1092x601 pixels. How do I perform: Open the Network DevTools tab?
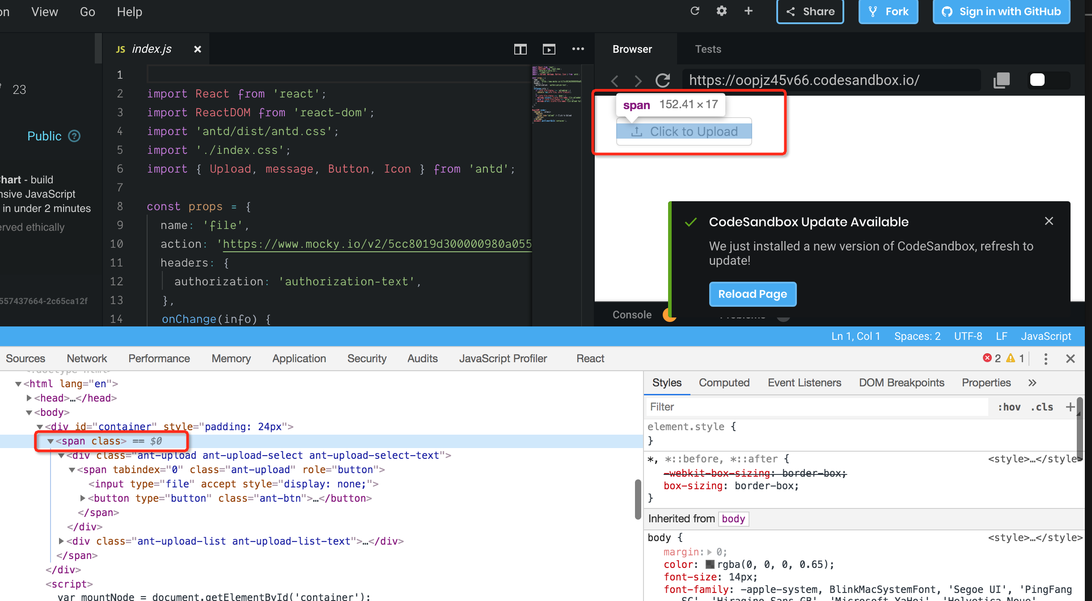point(87,359)
